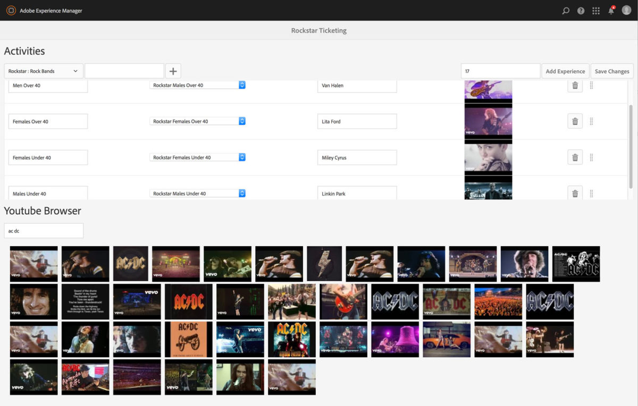Viewport: 638px width, 406px height.
Task: Click the Miley Cyrus text field
Action: (x=357, y=157)
